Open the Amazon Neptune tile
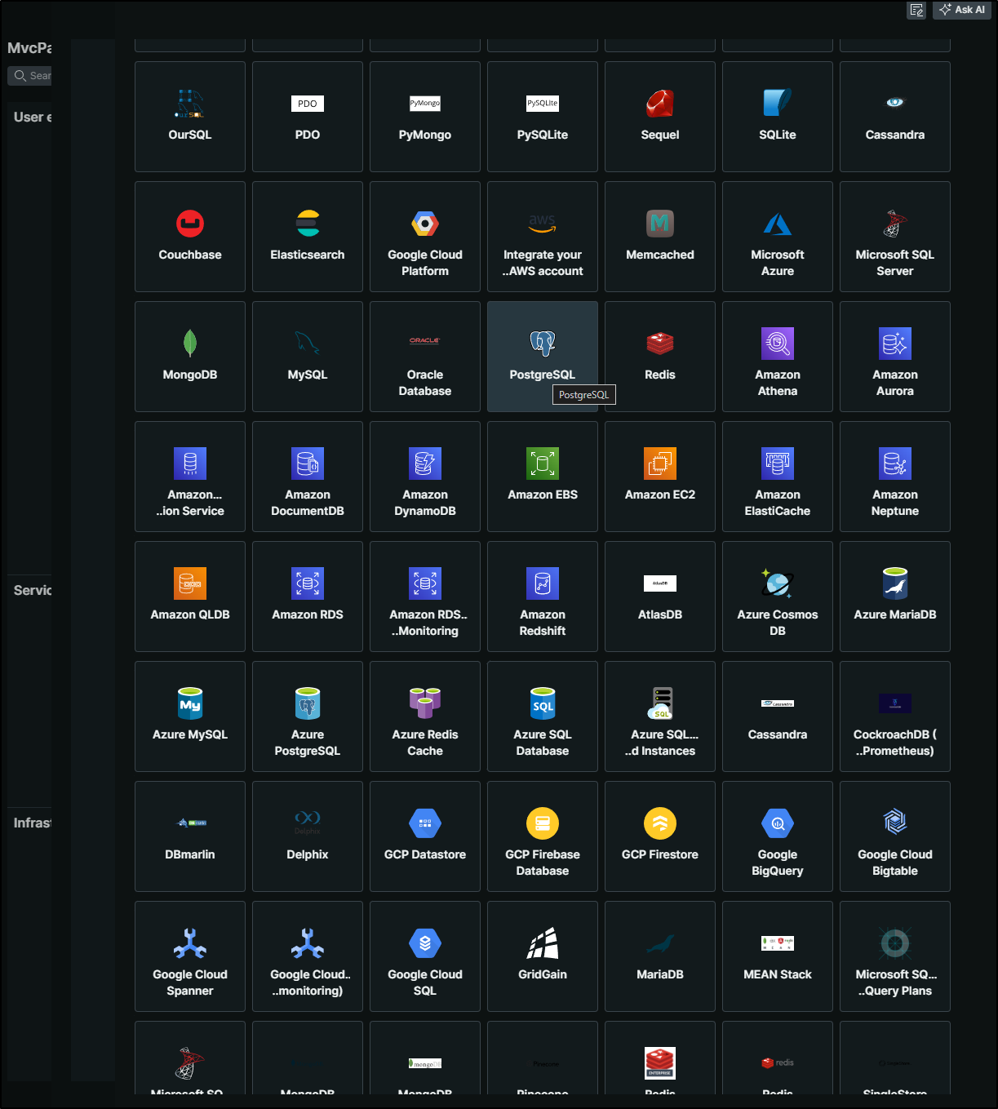Viewport: 998px width, 1109px height. [895, 477]
